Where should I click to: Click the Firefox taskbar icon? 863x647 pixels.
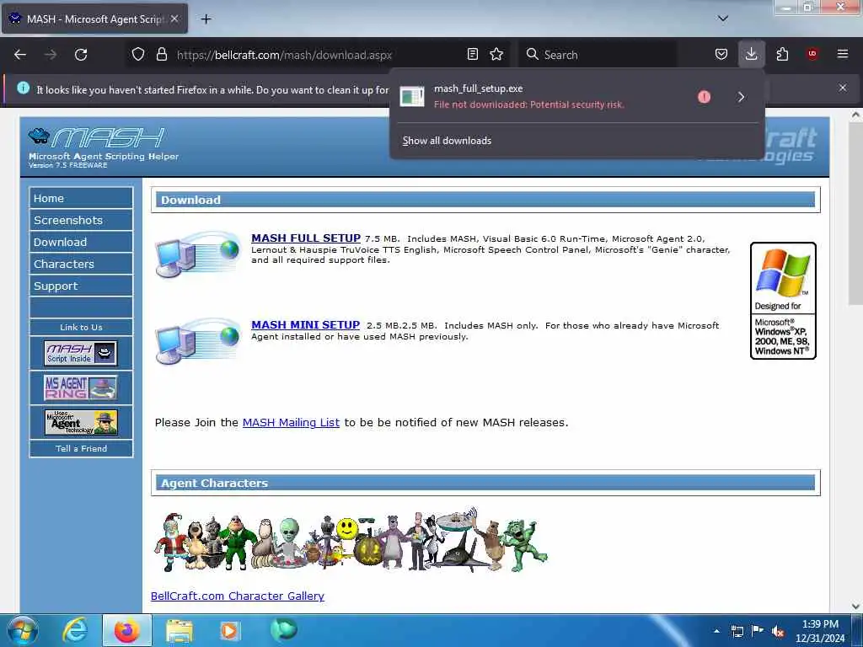(x=127, y=630)
